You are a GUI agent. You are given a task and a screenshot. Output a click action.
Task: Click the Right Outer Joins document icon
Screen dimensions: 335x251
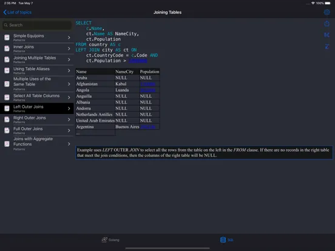click(7, 119)
